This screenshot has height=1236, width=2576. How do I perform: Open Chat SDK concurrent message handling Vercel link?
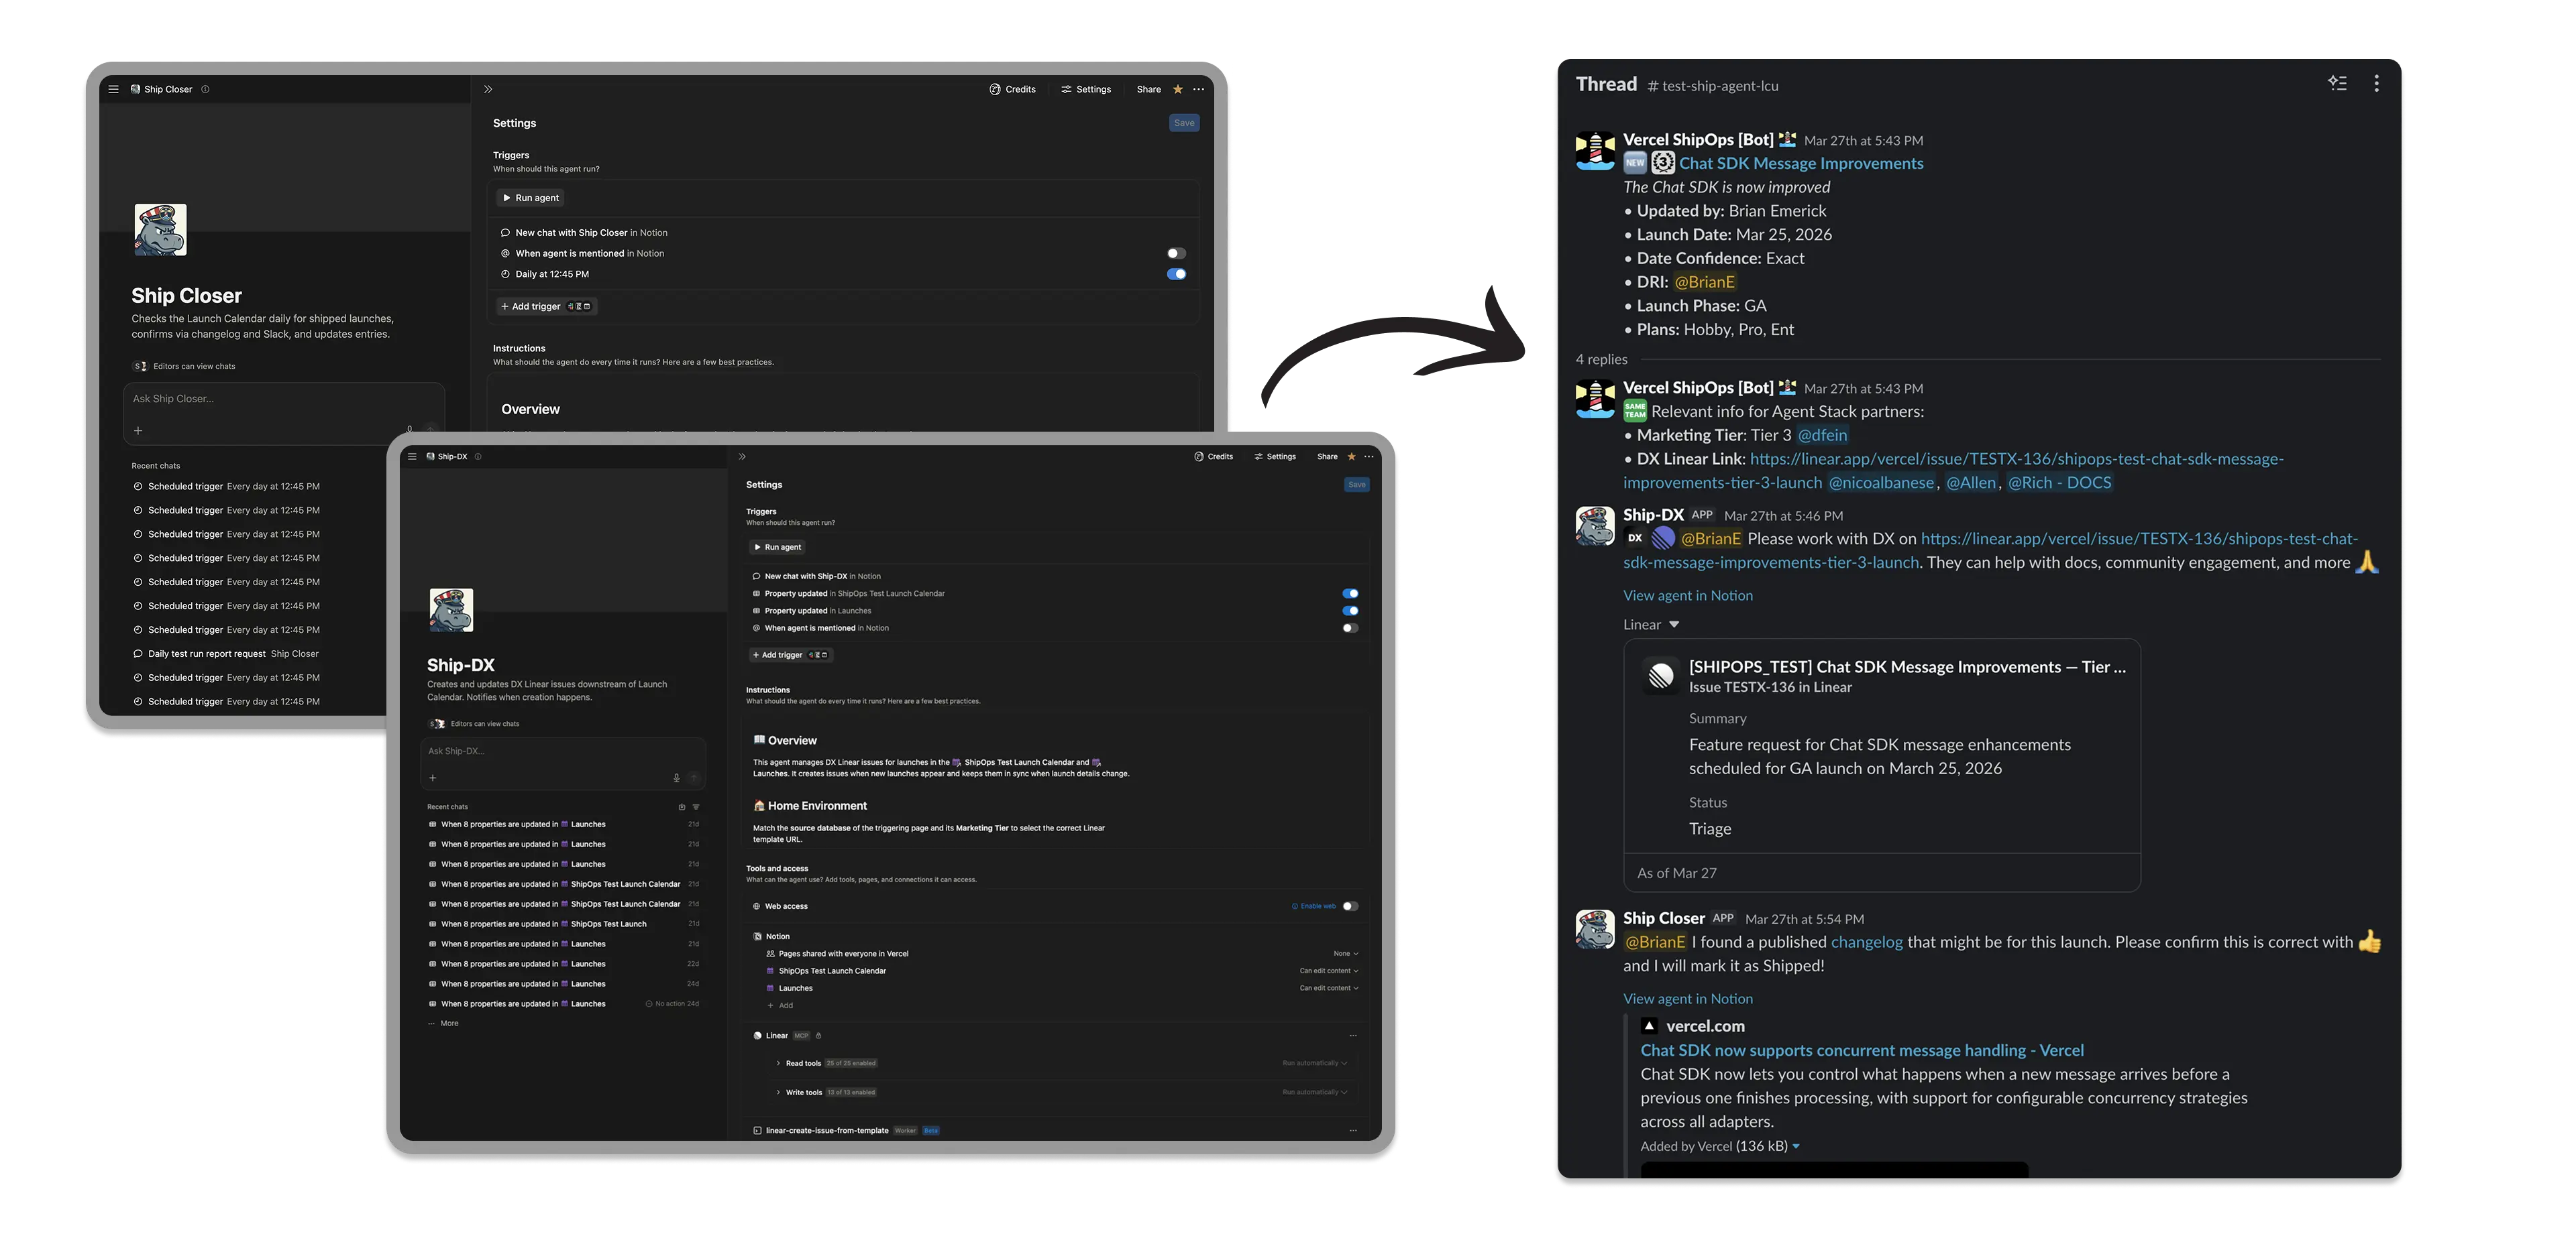pyautogui.click(x=1861, y=1050)
